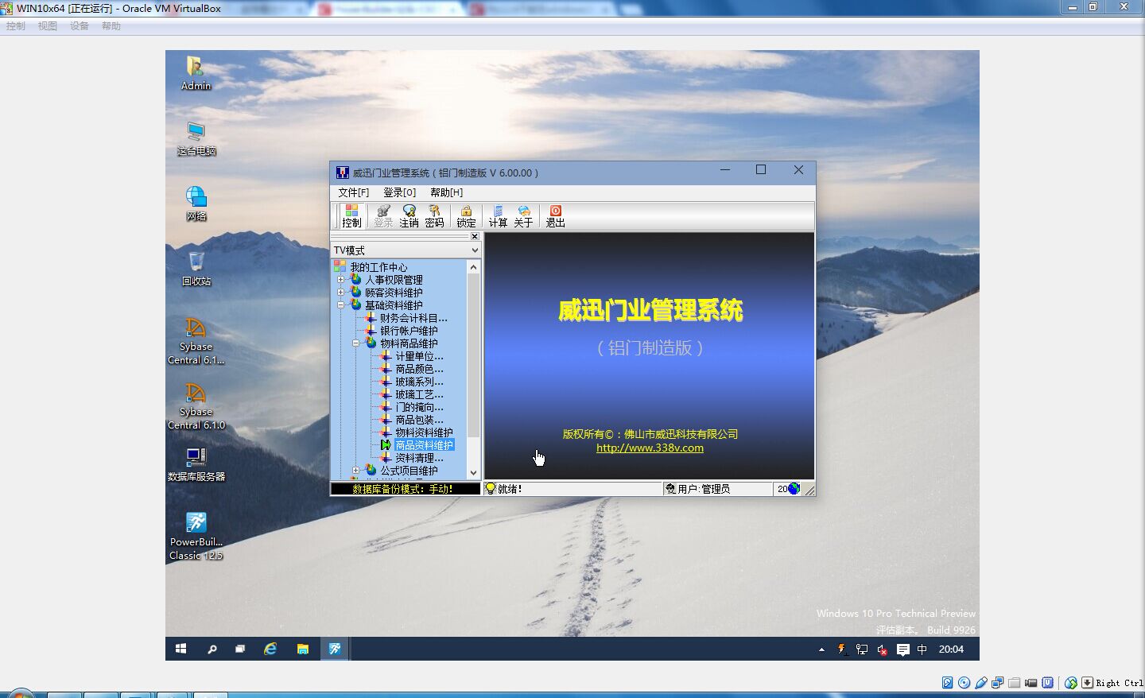This screenshot has width=1145, height=698.
Task: Click tree scrollbar down arrow
Action: (x=473, y=472)
